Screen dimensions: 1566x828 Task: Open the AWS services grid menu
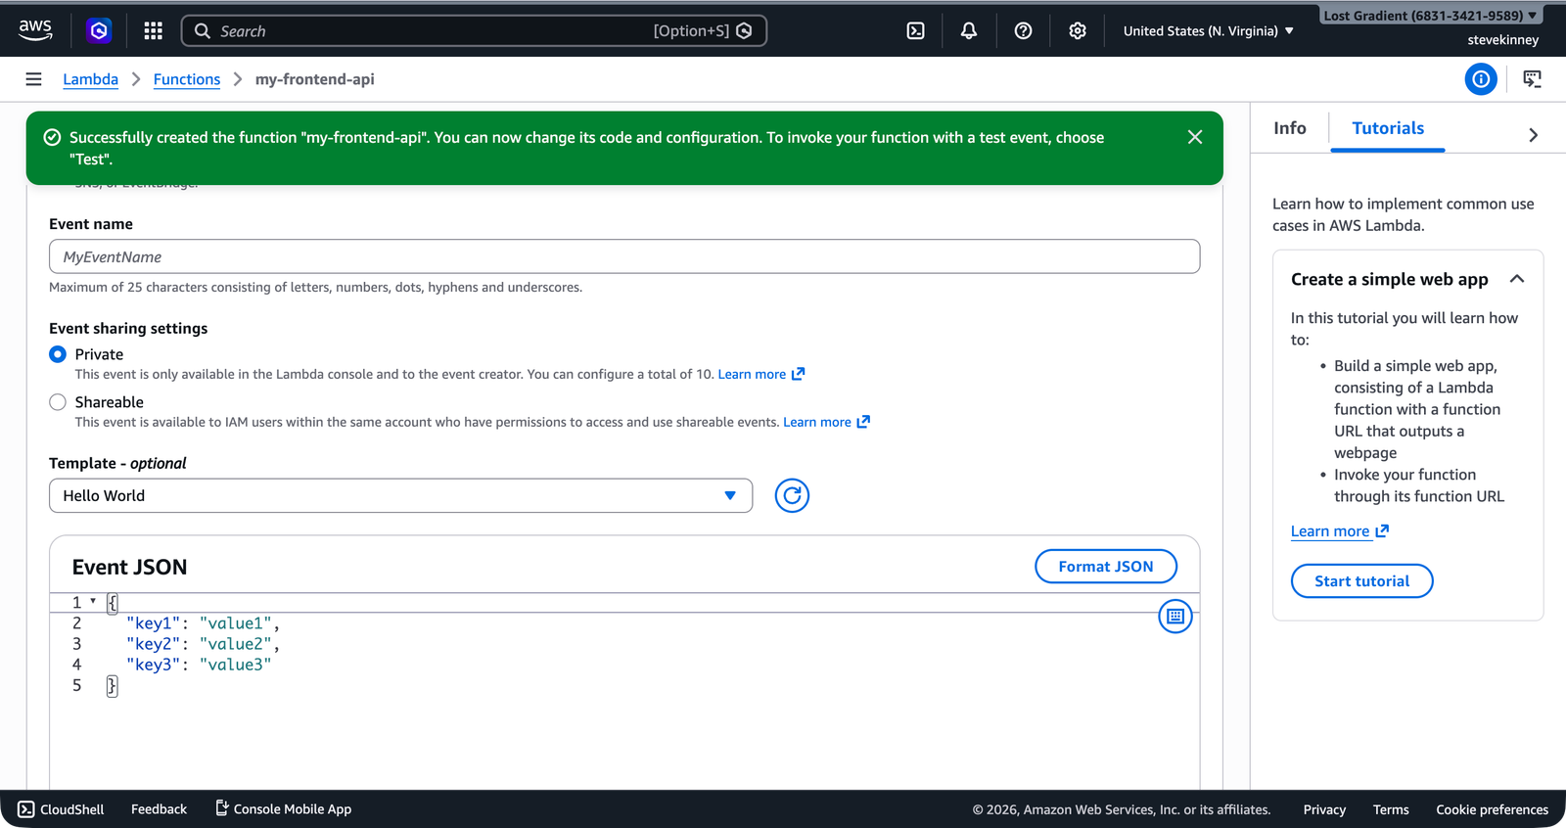click(x=153, y=31)
